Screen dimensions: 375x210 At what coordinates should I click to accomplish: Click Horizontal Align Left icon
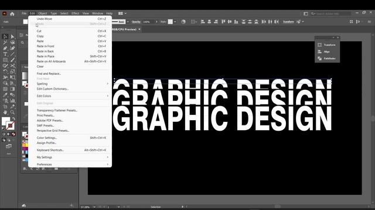pos(203,22)
